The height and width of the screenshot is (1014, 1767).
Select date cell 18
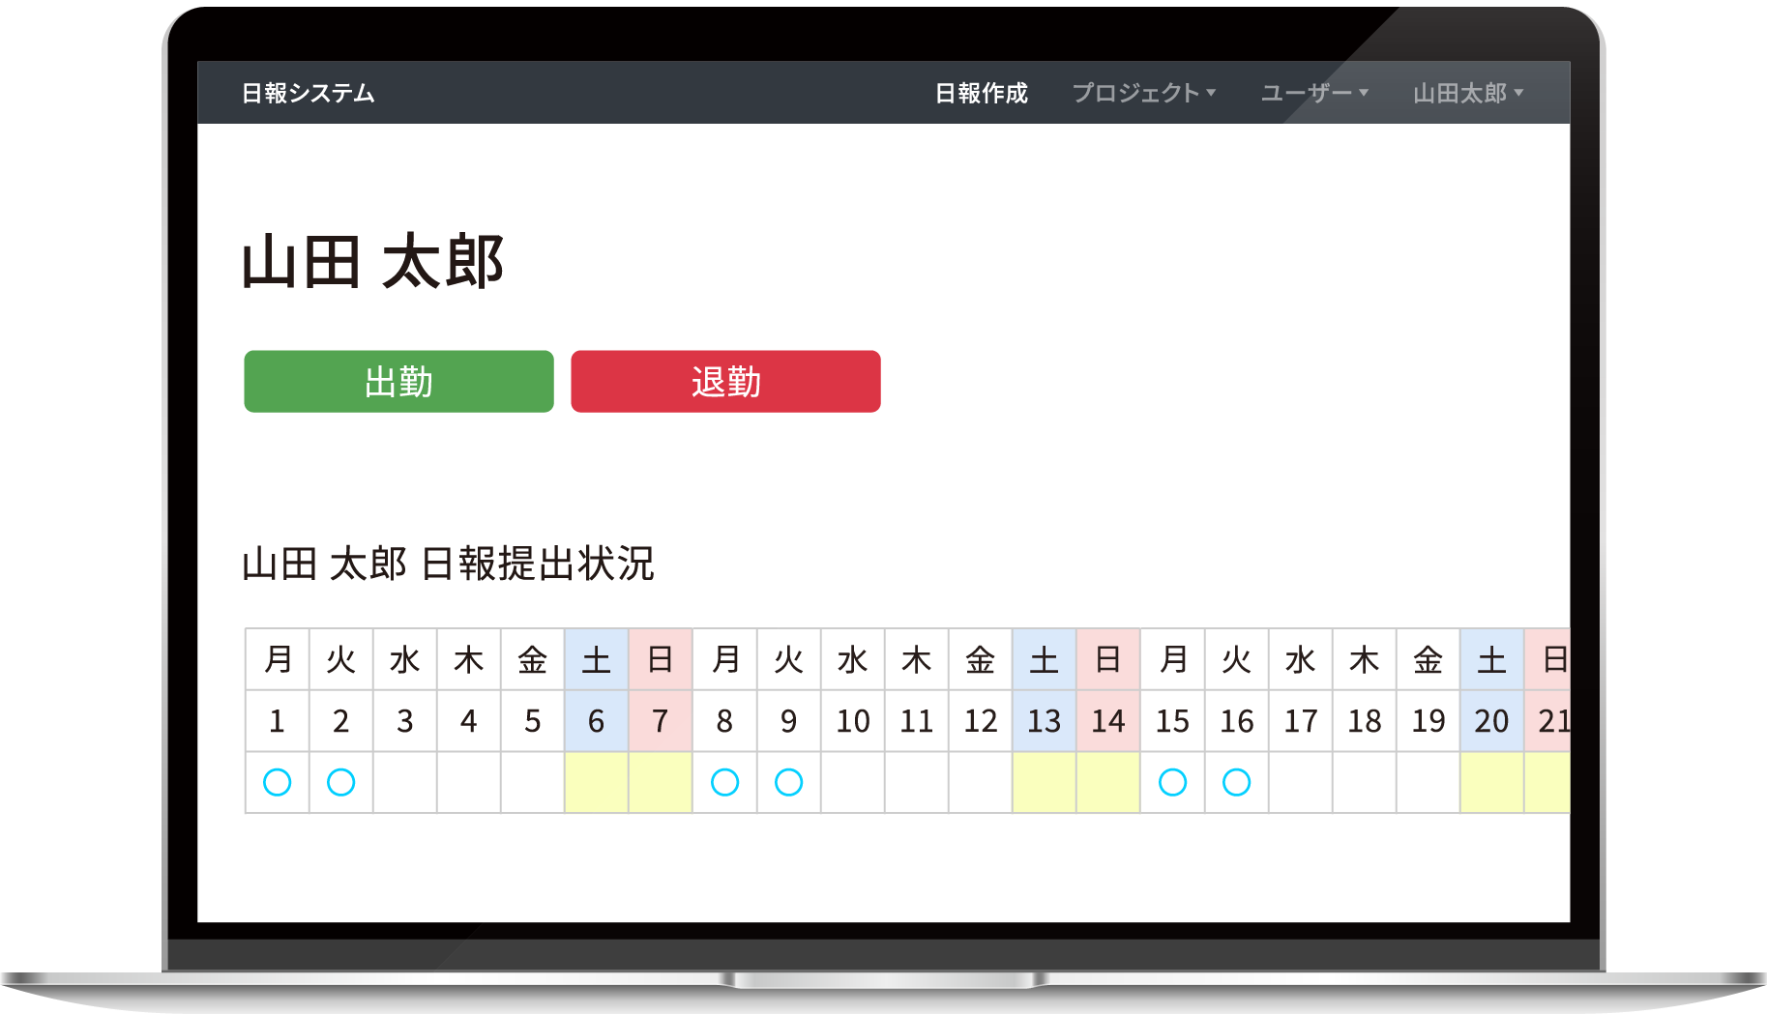point(1365,721)
